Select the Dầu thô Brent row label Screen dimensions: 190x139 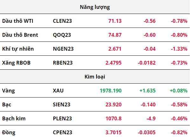click(x=20, y=35)
